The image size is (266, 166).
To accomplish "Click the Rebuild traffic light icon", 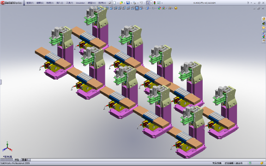I will point(155,3).
